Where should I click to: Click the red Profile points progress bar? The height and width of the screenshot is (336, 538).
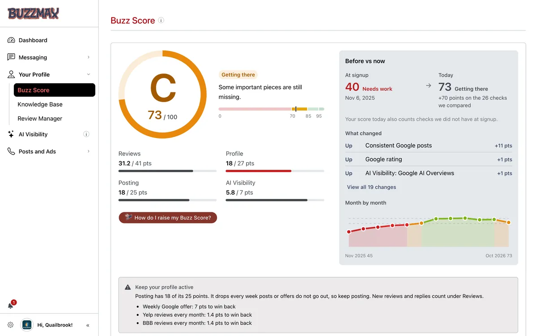pos(275,171)
